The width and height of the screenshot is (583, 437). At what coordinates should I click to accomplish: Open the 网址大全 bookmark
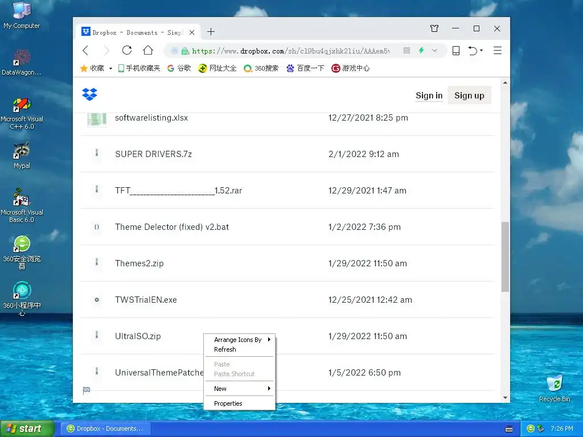217,68
